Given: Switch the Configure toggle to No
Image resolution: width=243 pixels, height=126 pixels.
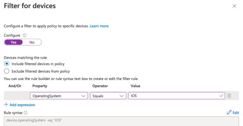Looking at the screenshot, I should (32, 42).
